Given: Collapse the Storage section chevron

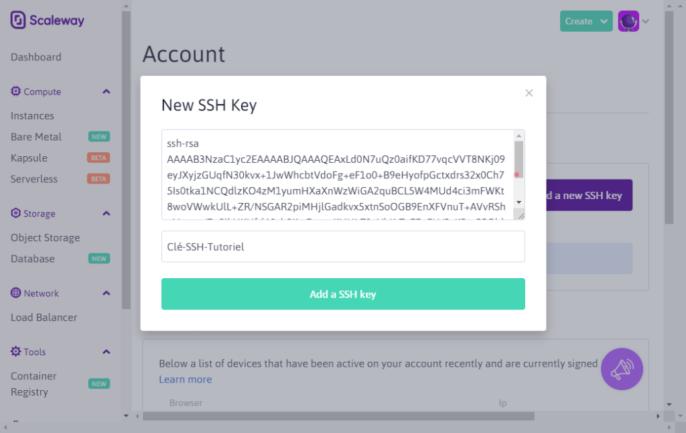Looking at the screenshot, I should pos(107,214).
